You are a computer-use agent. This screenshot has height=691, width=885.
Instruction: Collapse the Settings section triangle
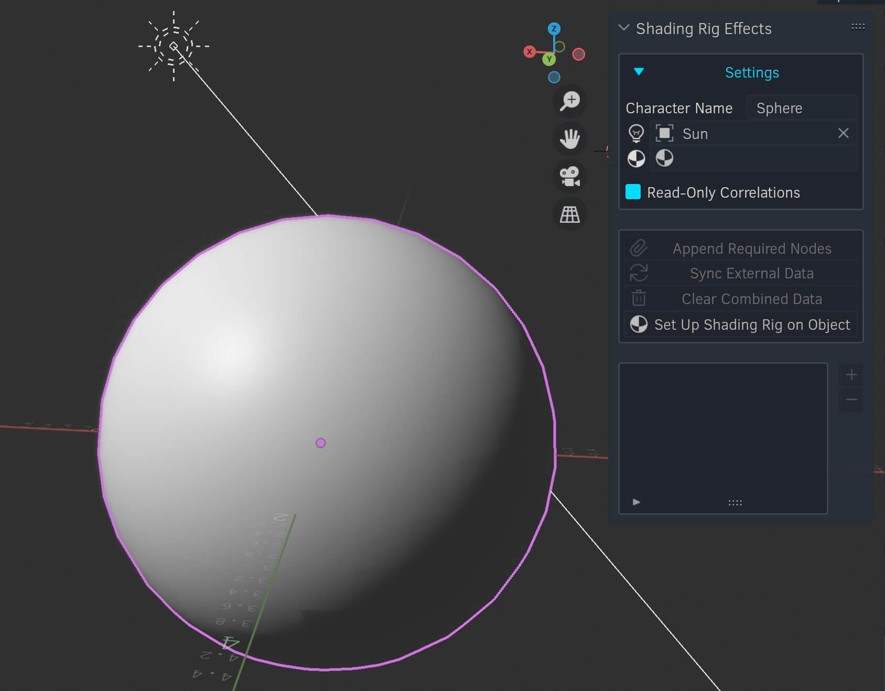pyautogui.click(x=638, y=72)
